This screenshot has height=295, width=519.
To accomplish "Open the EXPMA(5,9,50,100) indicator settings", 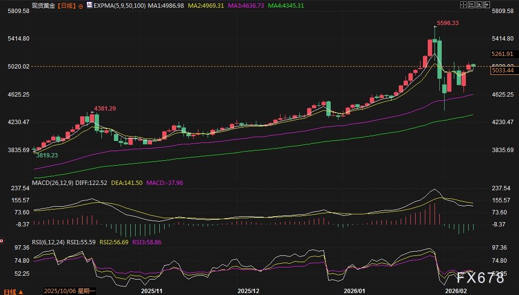I will (x=120, y=6).
